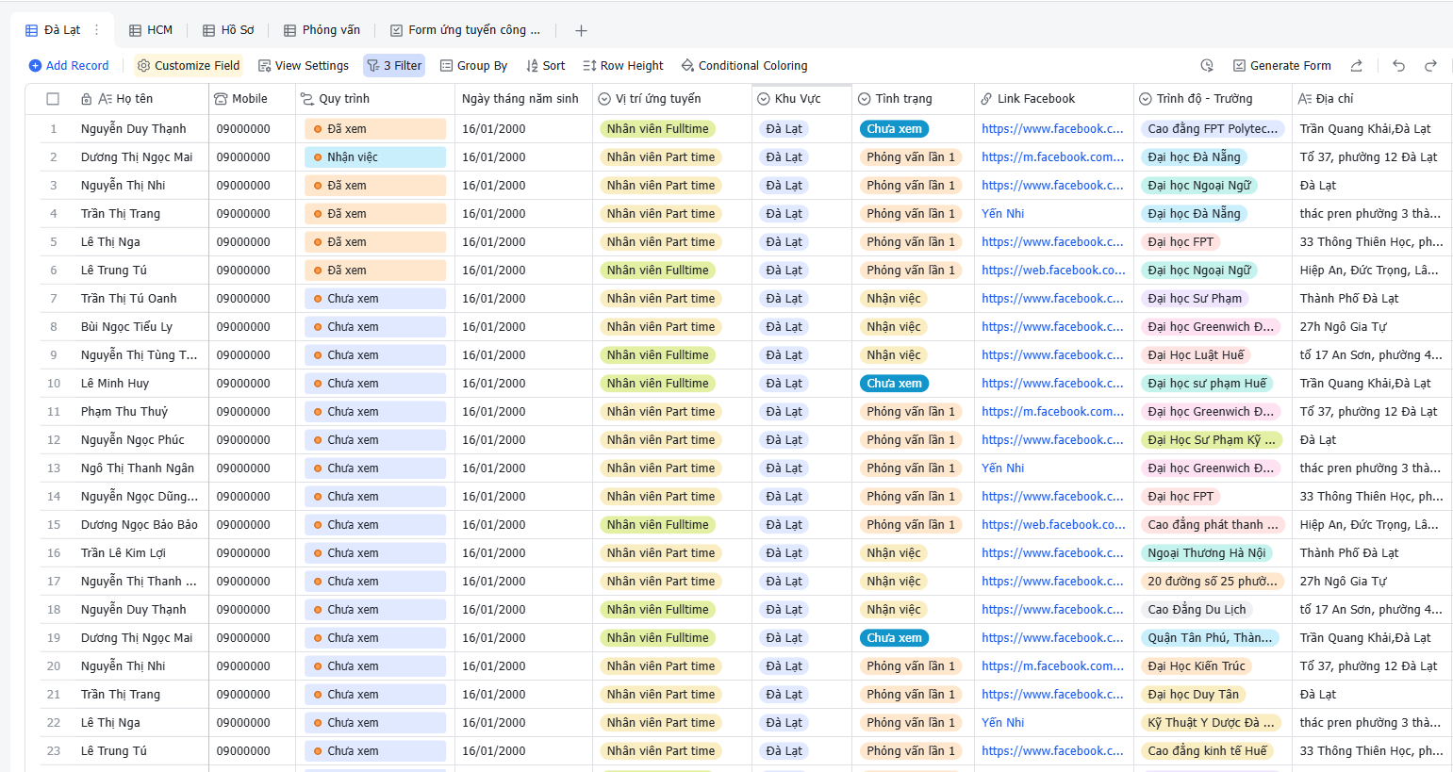The height and width of the screenshot is (772, 1453).
Task: Open Quy trình cell in row 7 Trần Thị Tú Oanh
Action: (375, 299)
